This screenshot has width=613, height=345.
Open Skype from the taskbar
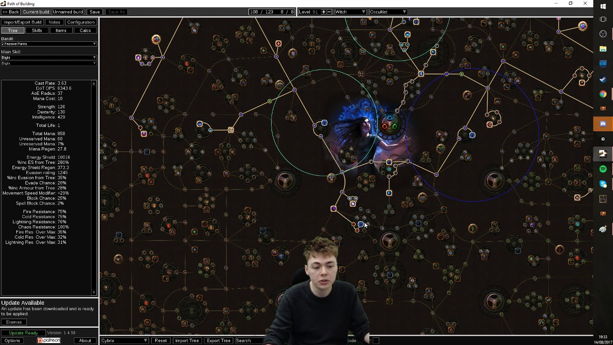click(x=603, y=184)
